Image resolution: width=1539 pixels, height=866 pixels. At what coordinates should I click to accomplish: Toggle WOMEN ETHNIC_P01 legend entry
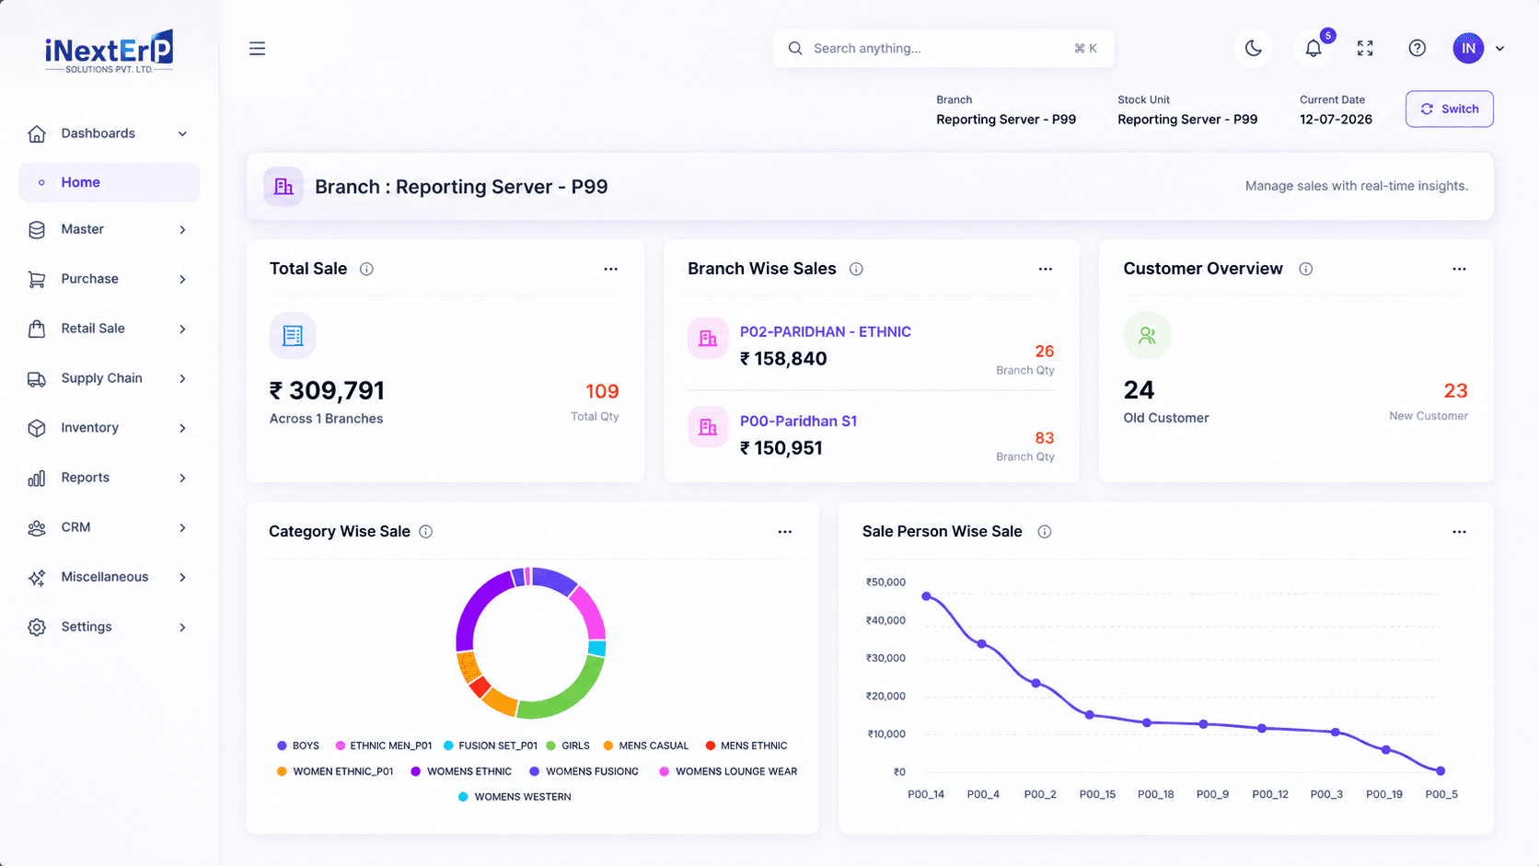pyautogui.click(x=335, y=771)
